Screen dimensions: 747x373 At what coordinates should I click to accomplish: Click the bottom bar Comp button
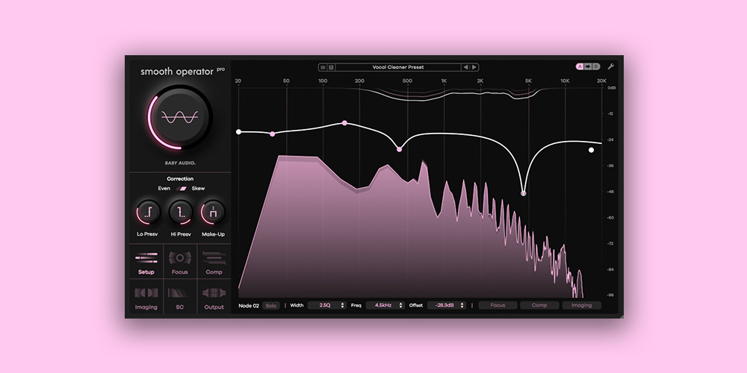539,305
